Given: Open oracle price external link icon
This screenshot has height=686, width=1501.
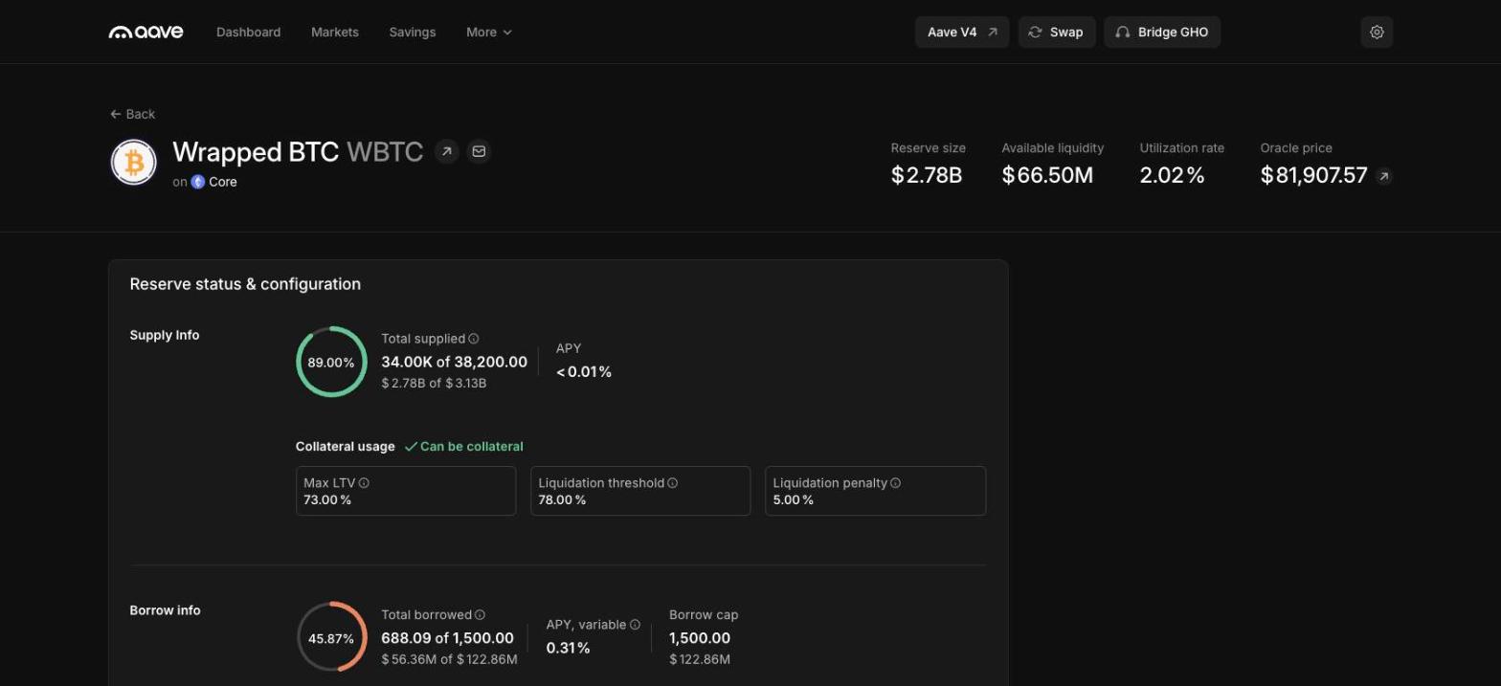Looking at the screenshot, I should coord(1383,176).
